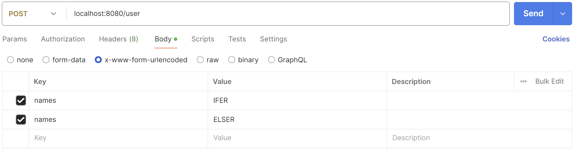
Task: Expand the Send button options arrow
Action: pos(562,14)
